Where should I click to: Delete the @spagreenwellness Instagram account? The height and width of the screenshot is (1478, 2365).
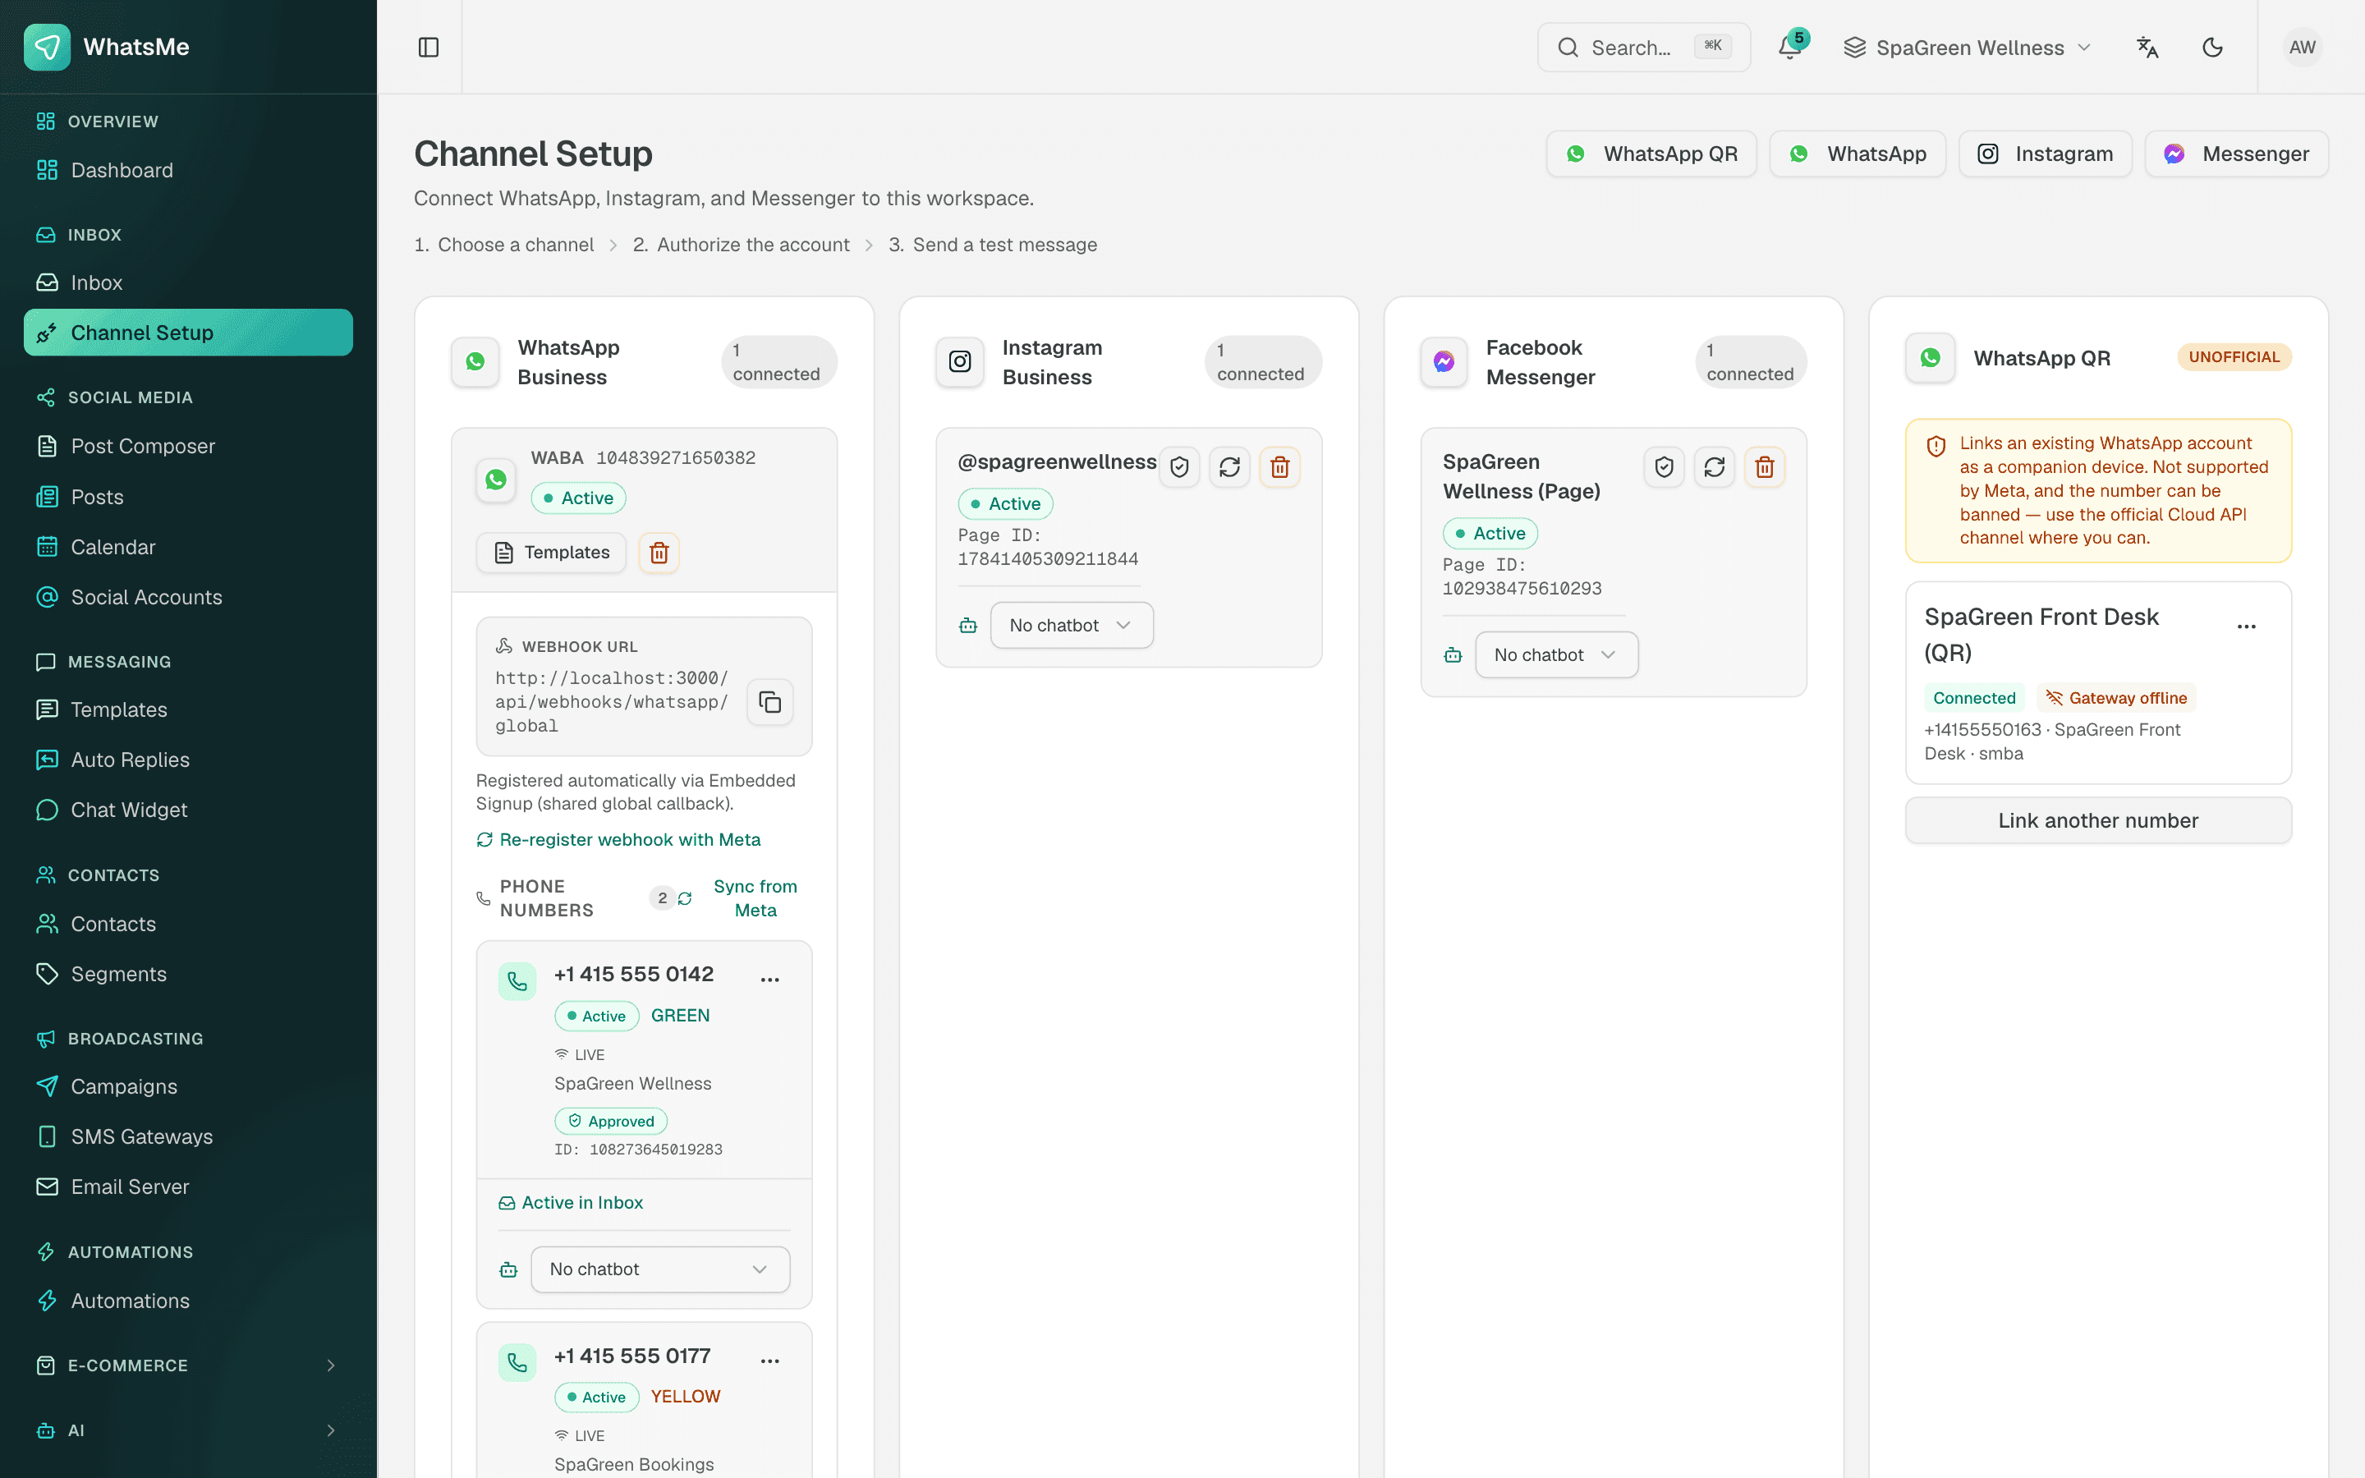pos(1279,467)
